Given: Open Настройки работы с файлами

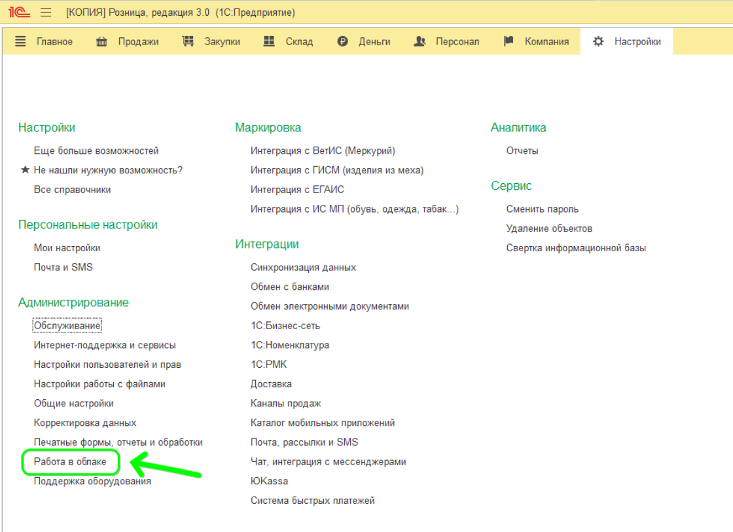Looking at the screenshot, I should (x=99, y=384).
